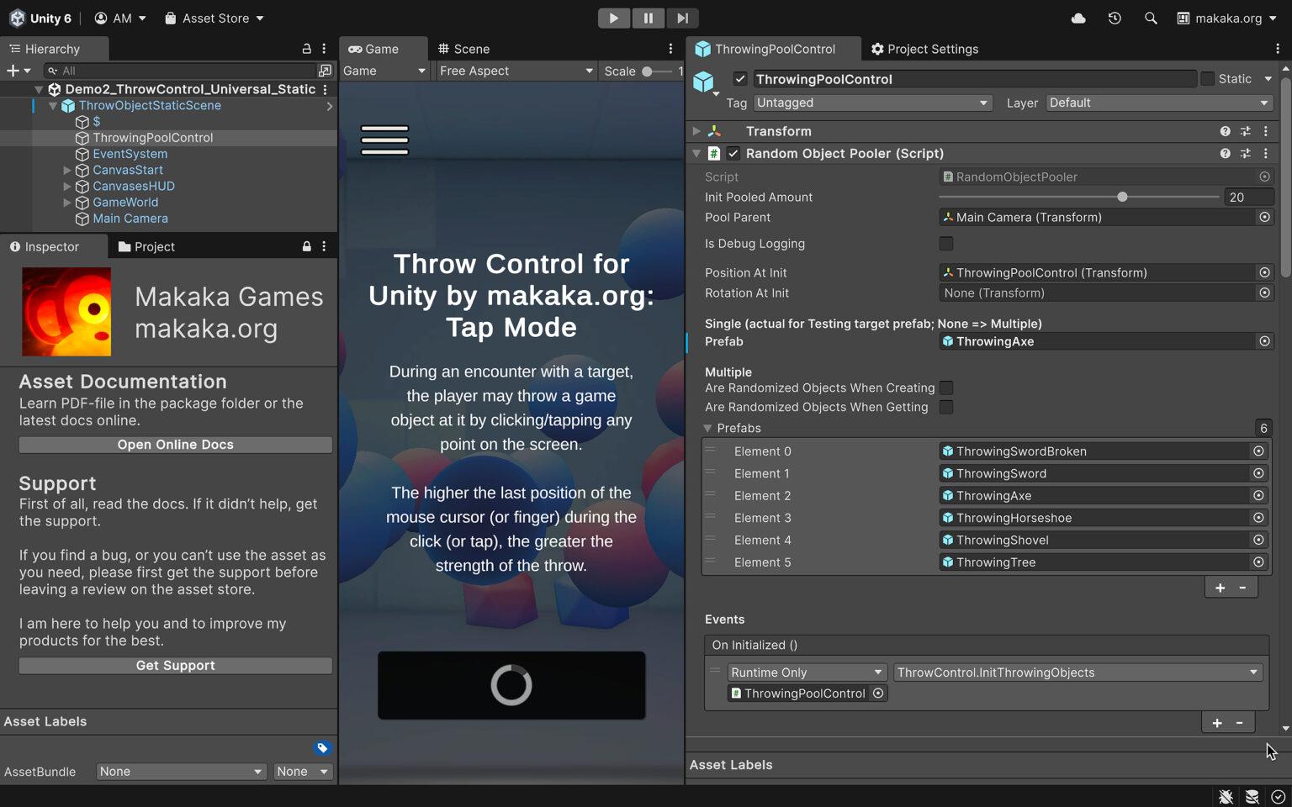Remove listener from On Initialized event
This screenshot has height=807, width=1292.
(1239, 723)
